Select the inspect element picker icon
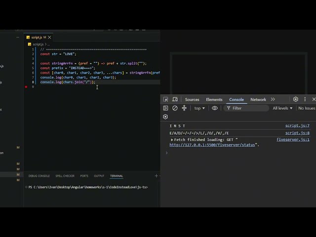Viewport: 316px width, 237px height. 166,99
